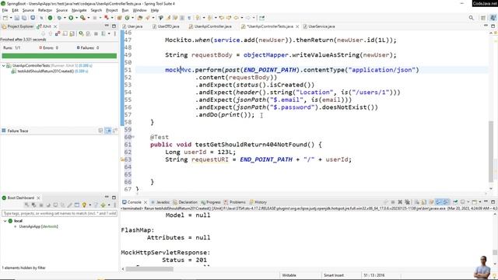
Task: Click the Run External Tools icon
Action: coord(83,18)
